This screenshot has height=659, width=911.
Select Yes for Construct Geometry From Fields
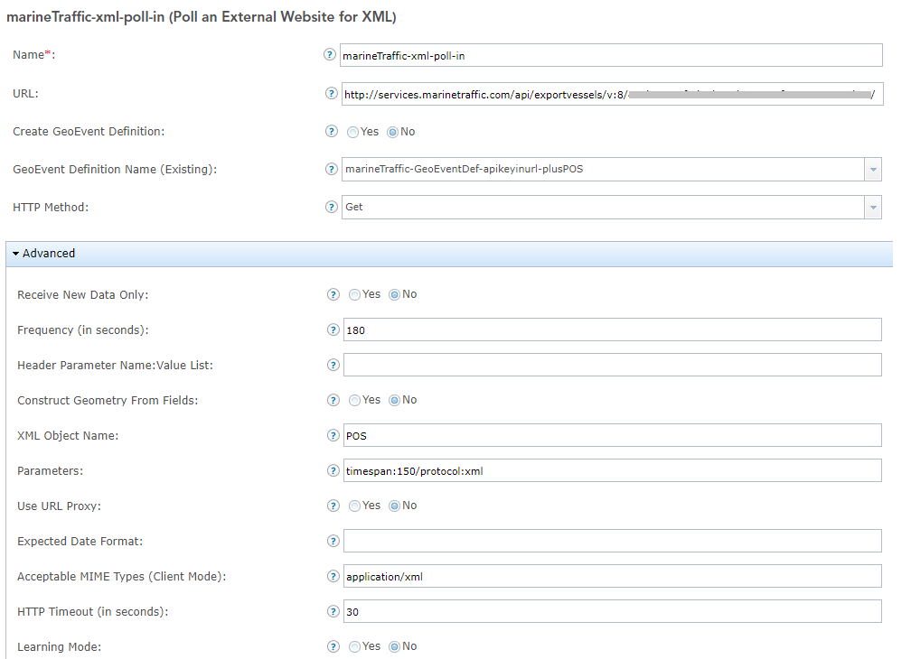[355, 400]
